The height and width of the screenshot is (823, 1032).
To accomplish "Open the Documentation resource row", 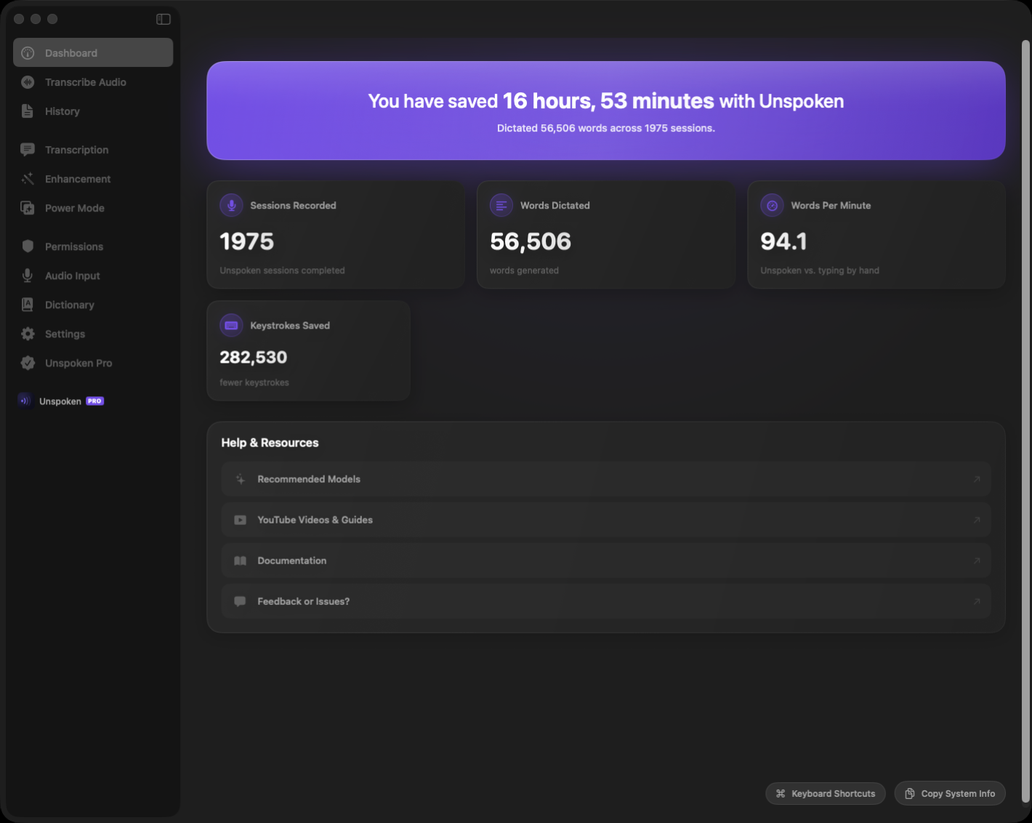I will tap(606, 561).
